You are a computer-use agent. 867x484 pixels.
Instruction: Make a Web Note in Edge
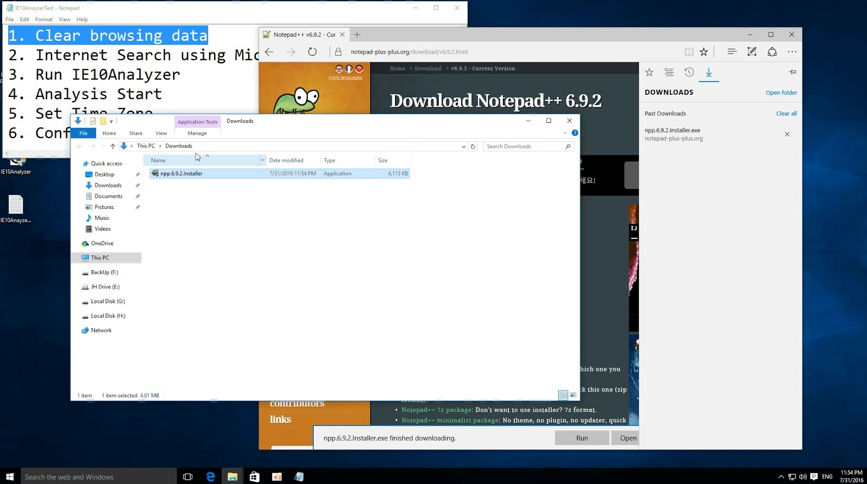coord(752,52)
